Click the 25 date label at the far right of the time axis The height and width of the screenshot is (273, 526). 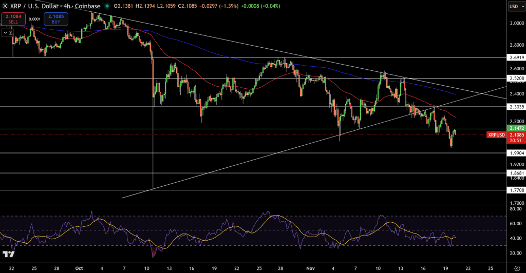point(491,268)
